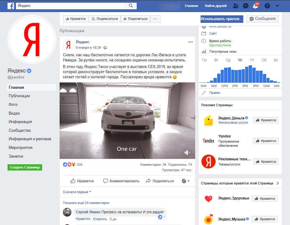Open the help question mark icon
Image resolution: width=290 pixels, height=225 pixels.
267,6
